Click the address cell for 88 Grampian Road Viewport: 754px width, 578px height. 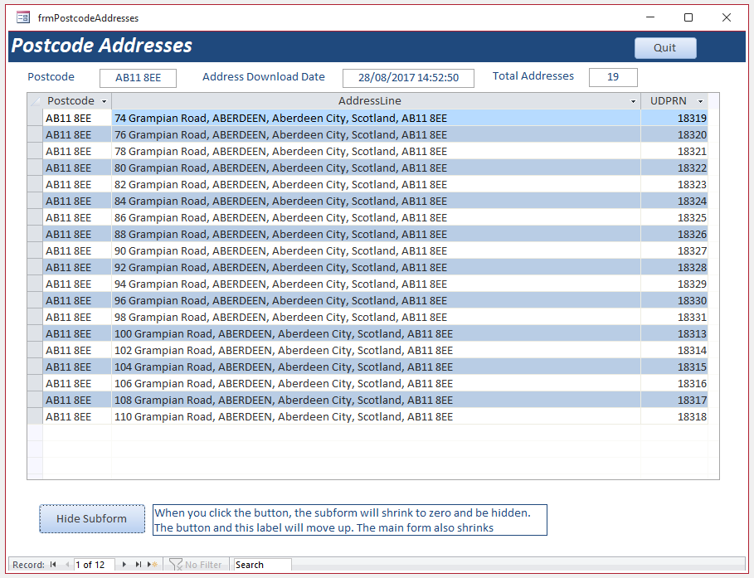376,234
